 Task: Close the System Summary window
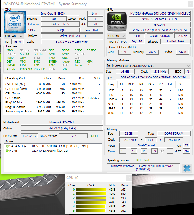tap(190, 4)
